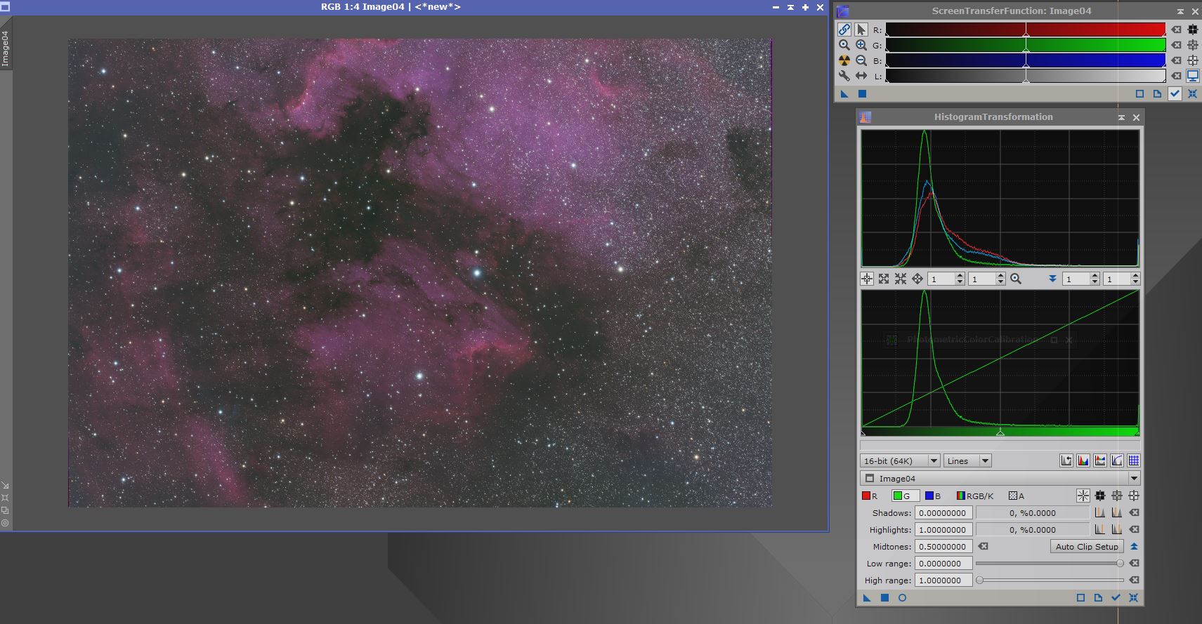Image resolution: width=1202 pixels, height=624 pixels.
Task: Click New Instance triangle in ScreenTransferFunction
Action: (845, 94)
